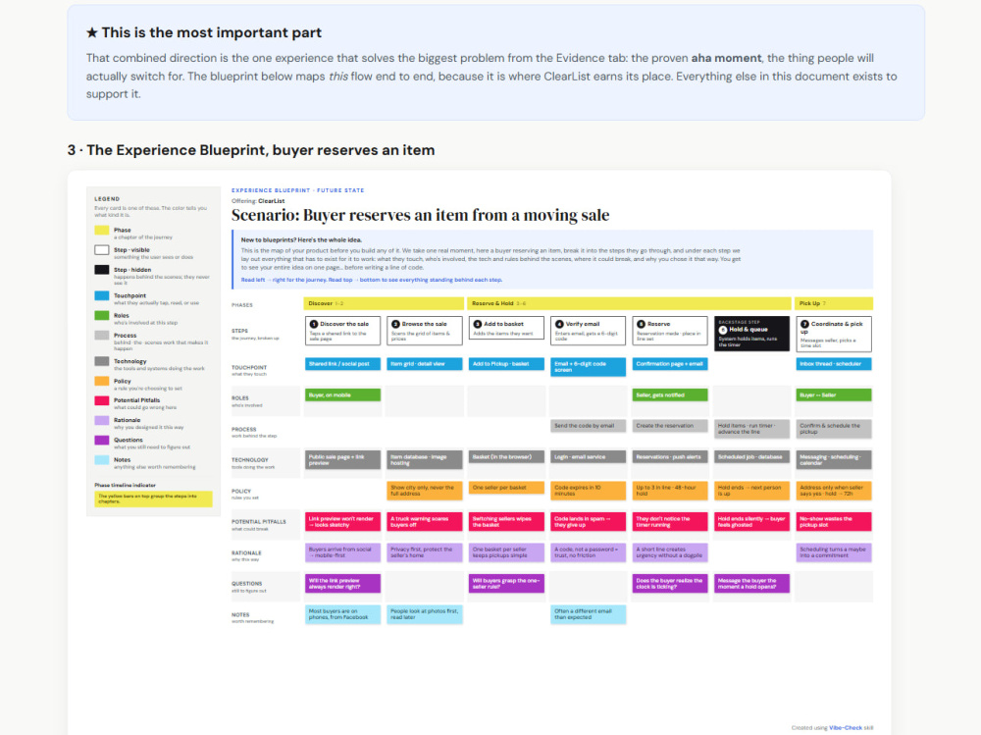Click touchpoint card 'Add to Pickup · basket'

pyautogui.click(x=506, y=364)
